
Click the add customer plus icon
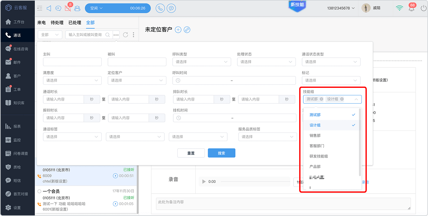pyautogui.click(x=178, y=30)
